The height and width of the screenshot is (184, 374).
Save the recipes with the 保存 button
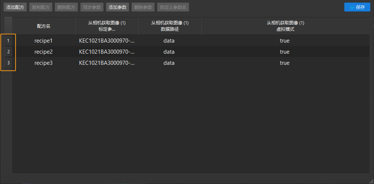(357, 7)
